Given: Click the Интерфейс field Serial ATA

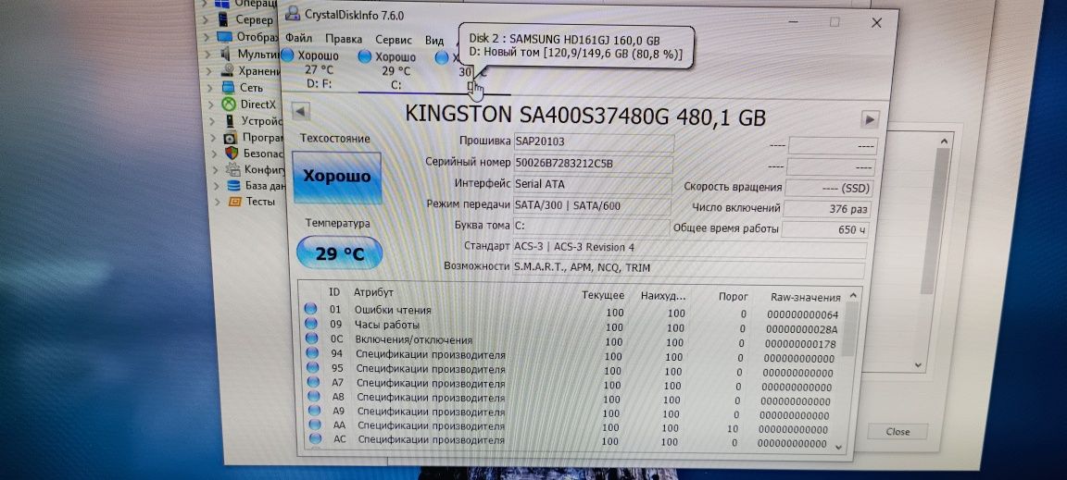Looking at the screenshot, I should point(592,185).
